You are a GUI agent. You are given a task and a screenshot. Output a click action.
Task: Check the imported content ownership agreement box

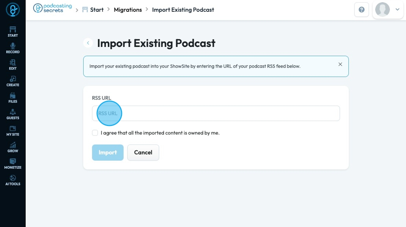coord(95,133)
